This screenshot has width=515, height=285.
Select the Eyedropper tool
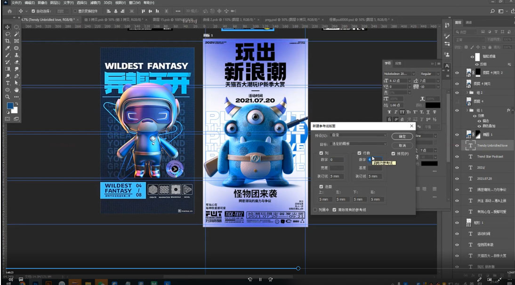point(7,48)
